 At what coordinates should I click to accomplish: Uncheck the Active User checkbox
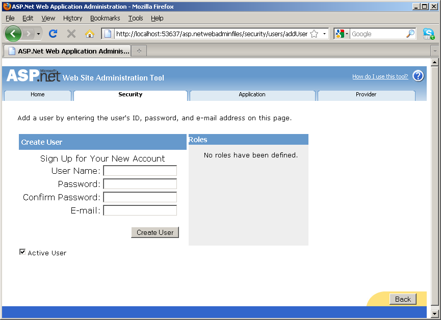click(22, 252)
